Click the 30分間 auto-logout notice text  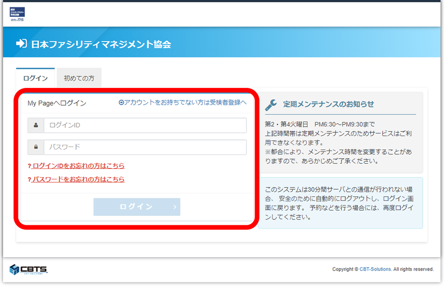(x=340, y=203)
